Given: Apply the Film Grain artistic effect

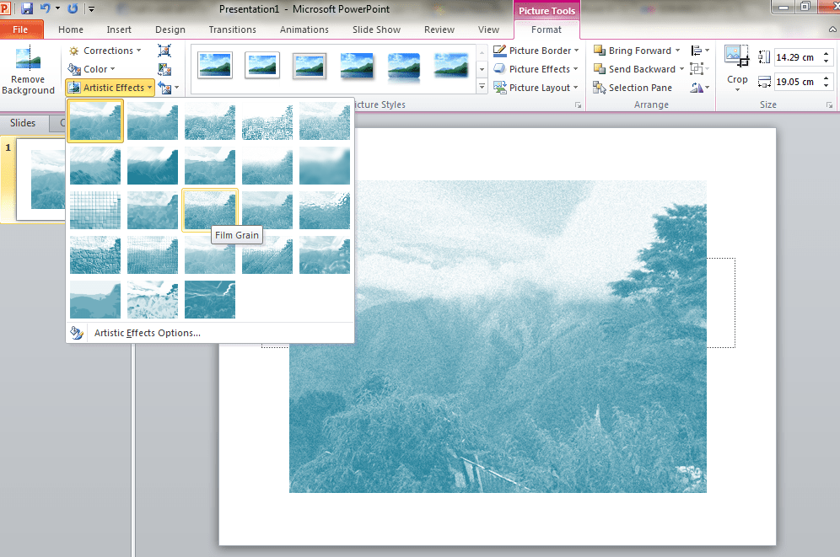Looking at the screenshot, I should click(x=209, y=209).
